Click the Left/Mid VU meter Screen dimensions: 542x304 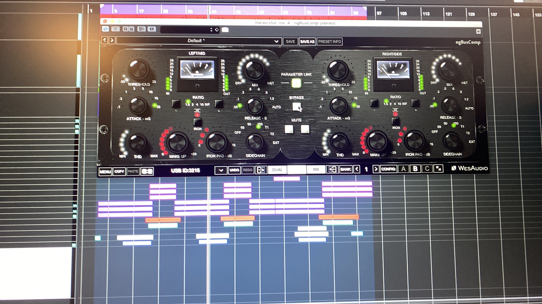tap(197, 74)
